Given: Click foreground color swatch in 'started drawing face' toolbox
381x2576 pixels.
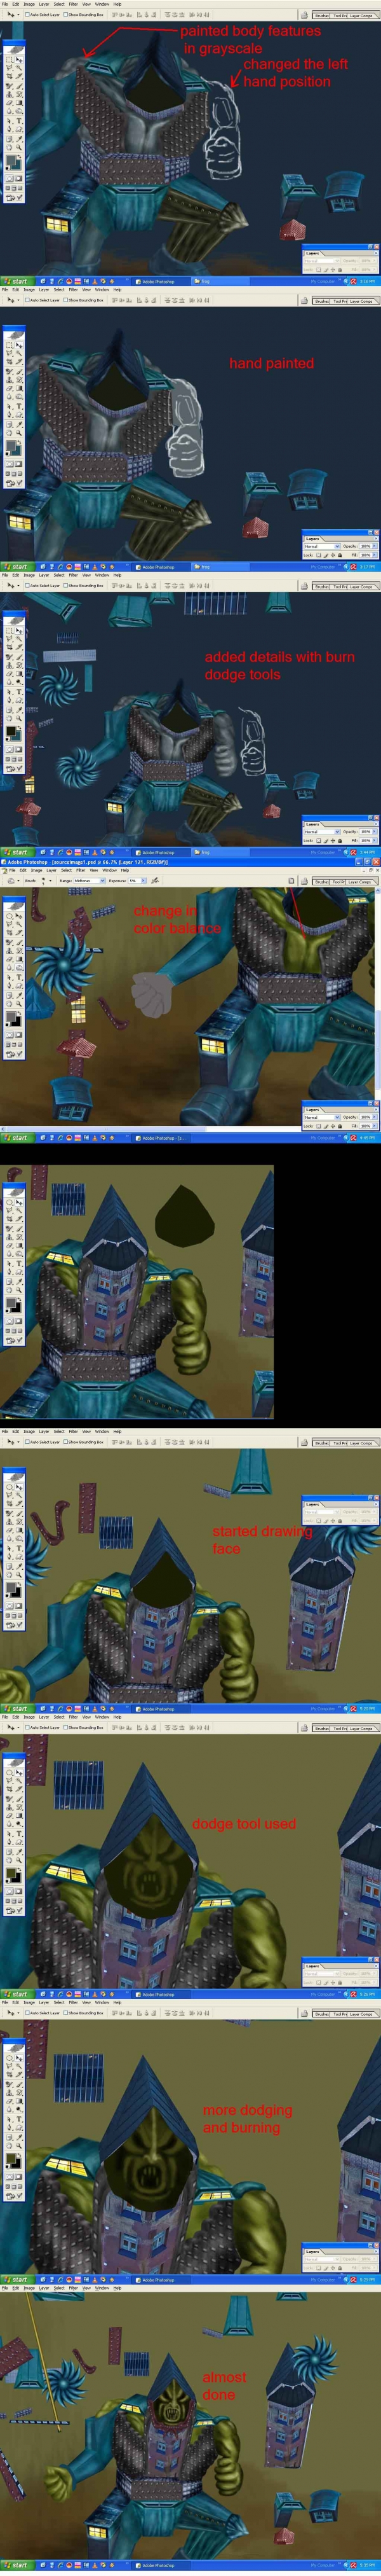Looking at the screenshot, I should pos(11,1588).
